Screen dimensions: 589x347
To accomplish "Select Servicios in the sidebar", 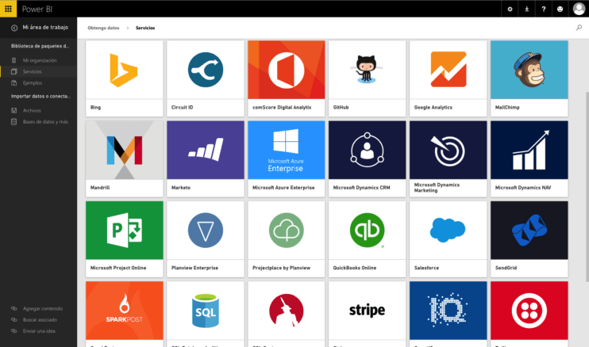I will pos(32,71).
